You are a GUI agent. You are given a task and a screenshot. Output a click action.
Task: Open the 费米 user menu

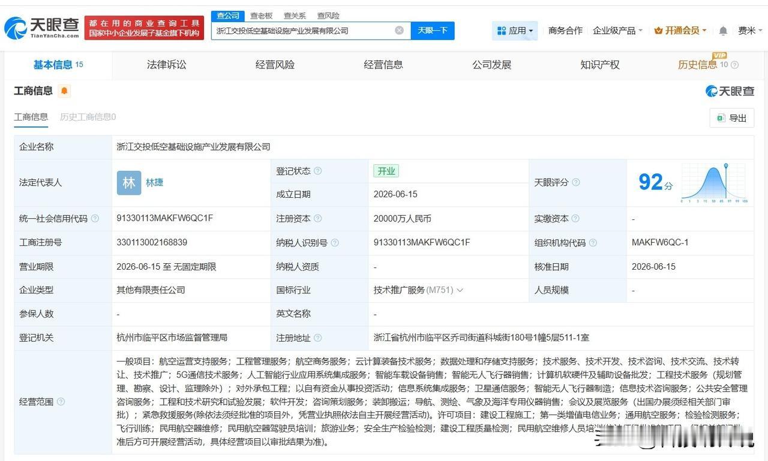[750, 31]
